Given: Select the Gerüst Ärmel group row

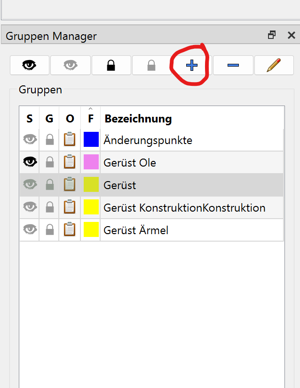Looking at the screenshot, I should [136, 230].
